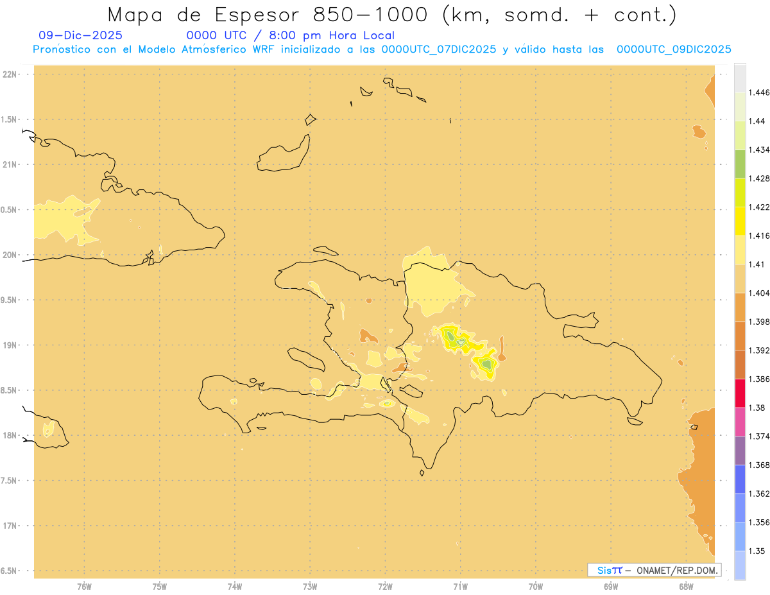Click legend value 1.374
This screenshot has width=770, height=595.
click(x=759, y=436)
